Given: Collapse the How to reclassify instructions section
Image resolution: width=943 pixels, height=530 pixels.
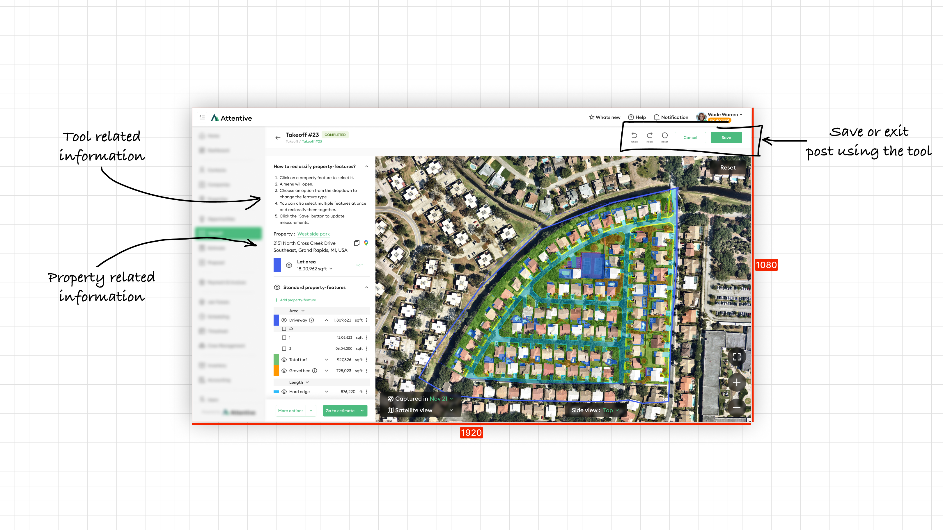Looking at the screenshot, I should point(366,166).
